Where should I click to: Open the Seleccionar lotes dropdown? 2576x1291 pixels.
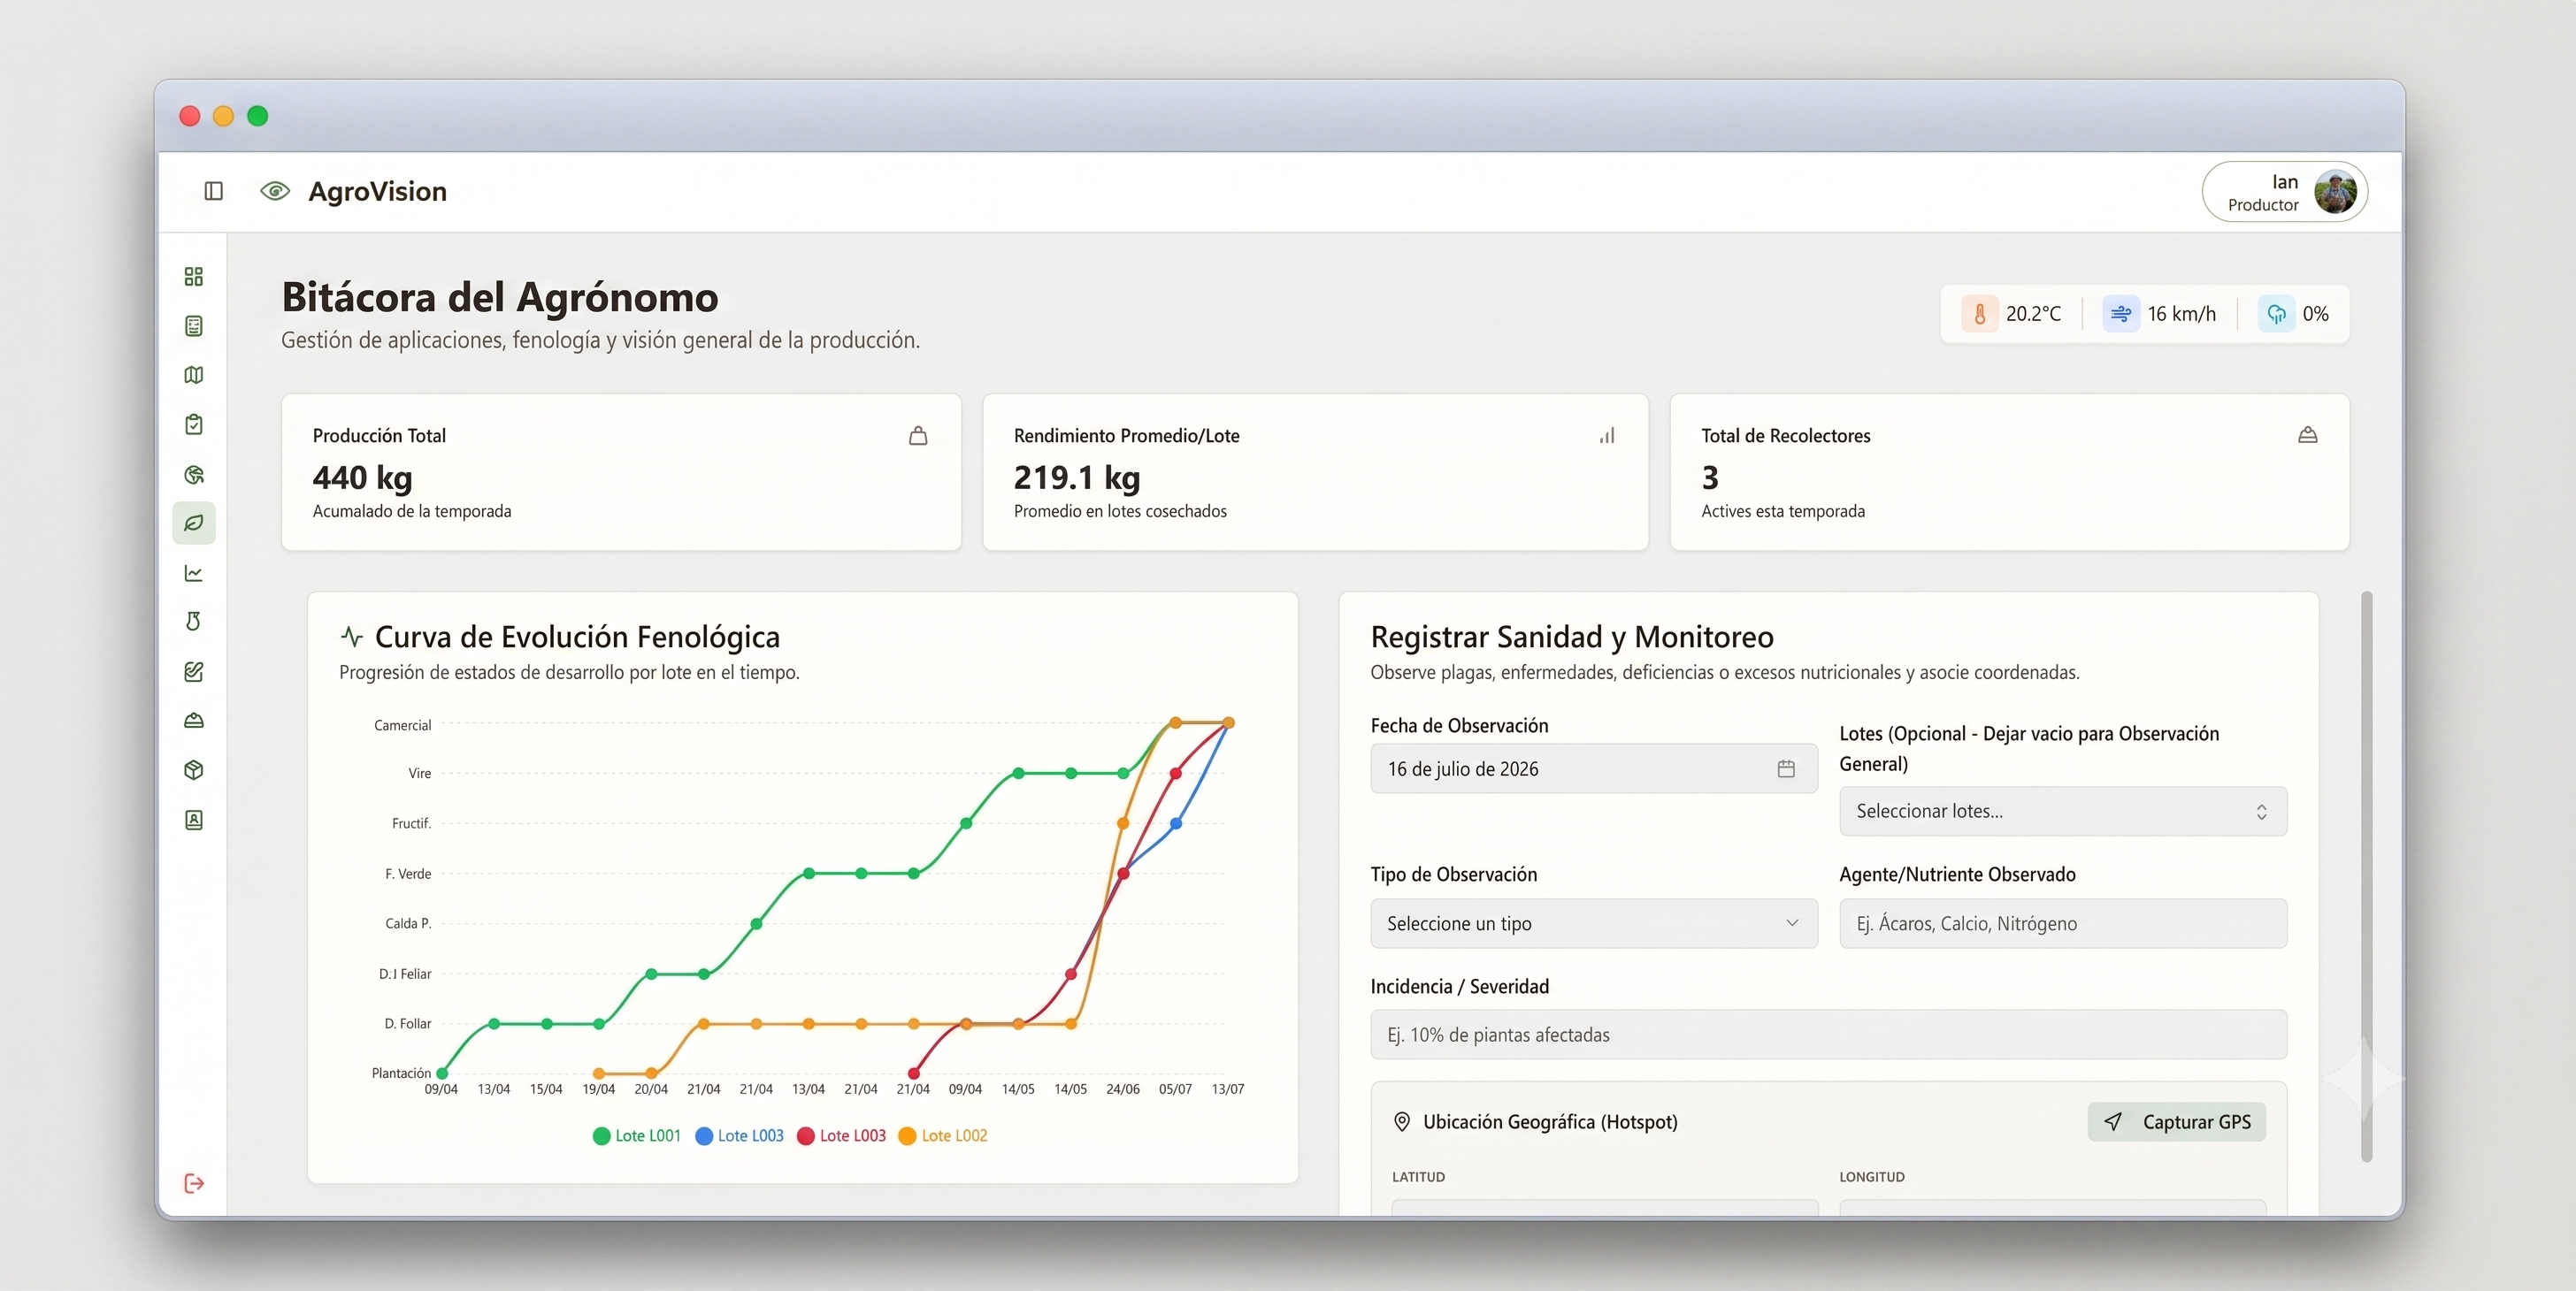coord(2062,812)
